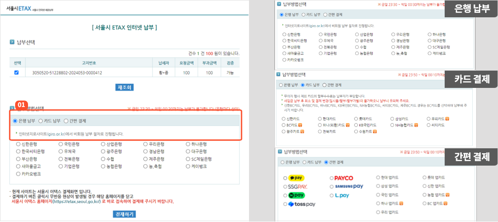Select 카드 납부 radio in the top-right bank panel
This screenshot has height=222, width=498.
tap(303, 15)
